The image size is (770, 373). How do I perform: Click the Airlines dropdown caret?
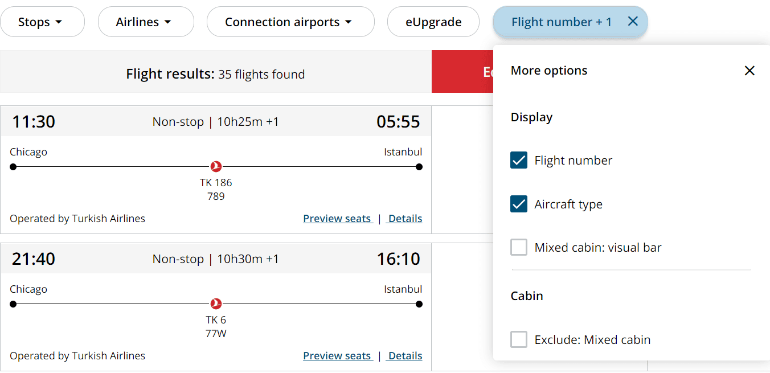point(167,22)
